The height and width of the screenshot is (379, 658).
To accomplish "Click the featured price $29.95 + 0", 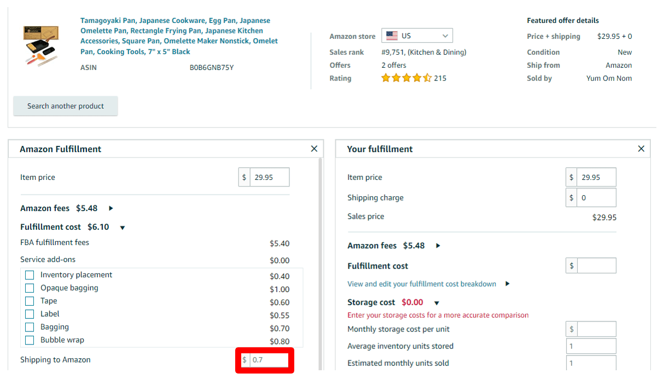I will pyautogui.click(x=615, y=37).
